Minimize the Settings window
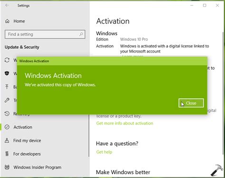The height and width of the screenshot is (178, 225). point(192,5)
